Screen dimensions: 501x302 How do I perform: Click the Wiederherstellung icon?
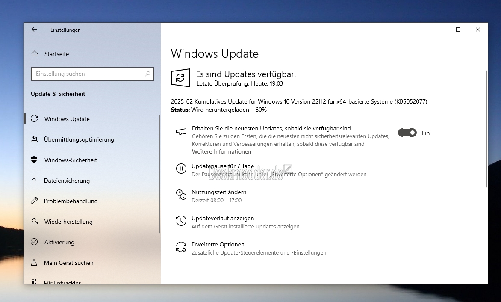click(x=34, y=221)
